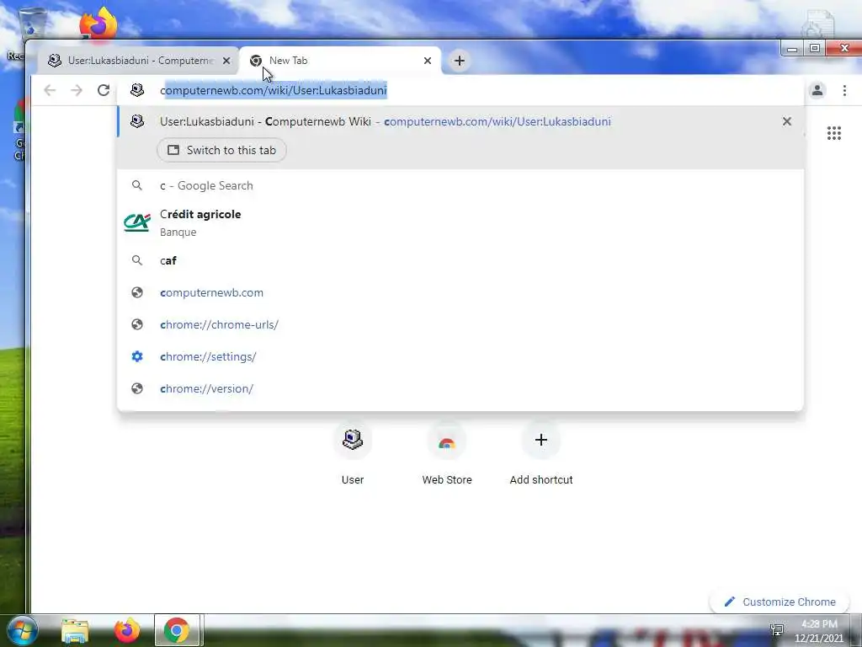Open the Chrome profile avatar menu
This screenshot has width=862, height=647.
tap(817, 90)
